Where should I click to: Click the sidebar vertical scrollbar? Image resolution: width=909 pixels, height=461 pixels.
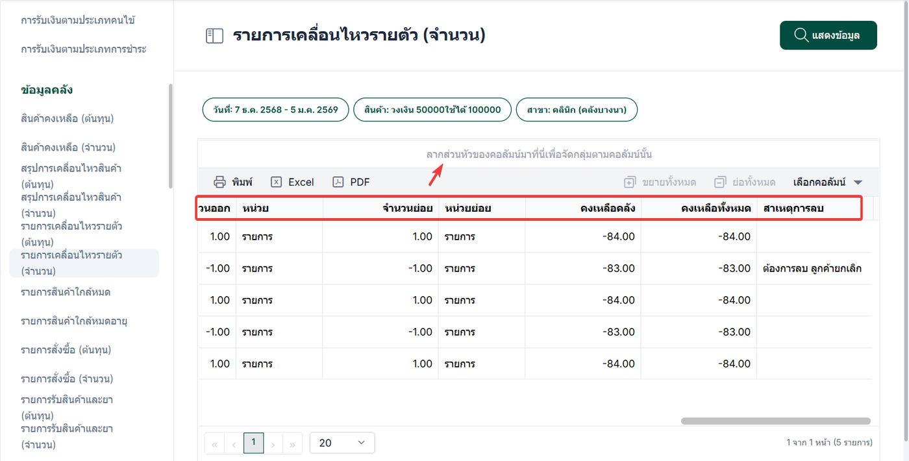pyautogui.click(x=171, y=136)
